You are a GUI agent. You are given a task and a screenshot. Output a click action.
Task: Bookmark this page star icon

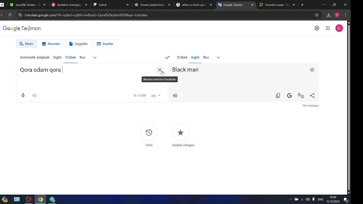tap(317, 15)
